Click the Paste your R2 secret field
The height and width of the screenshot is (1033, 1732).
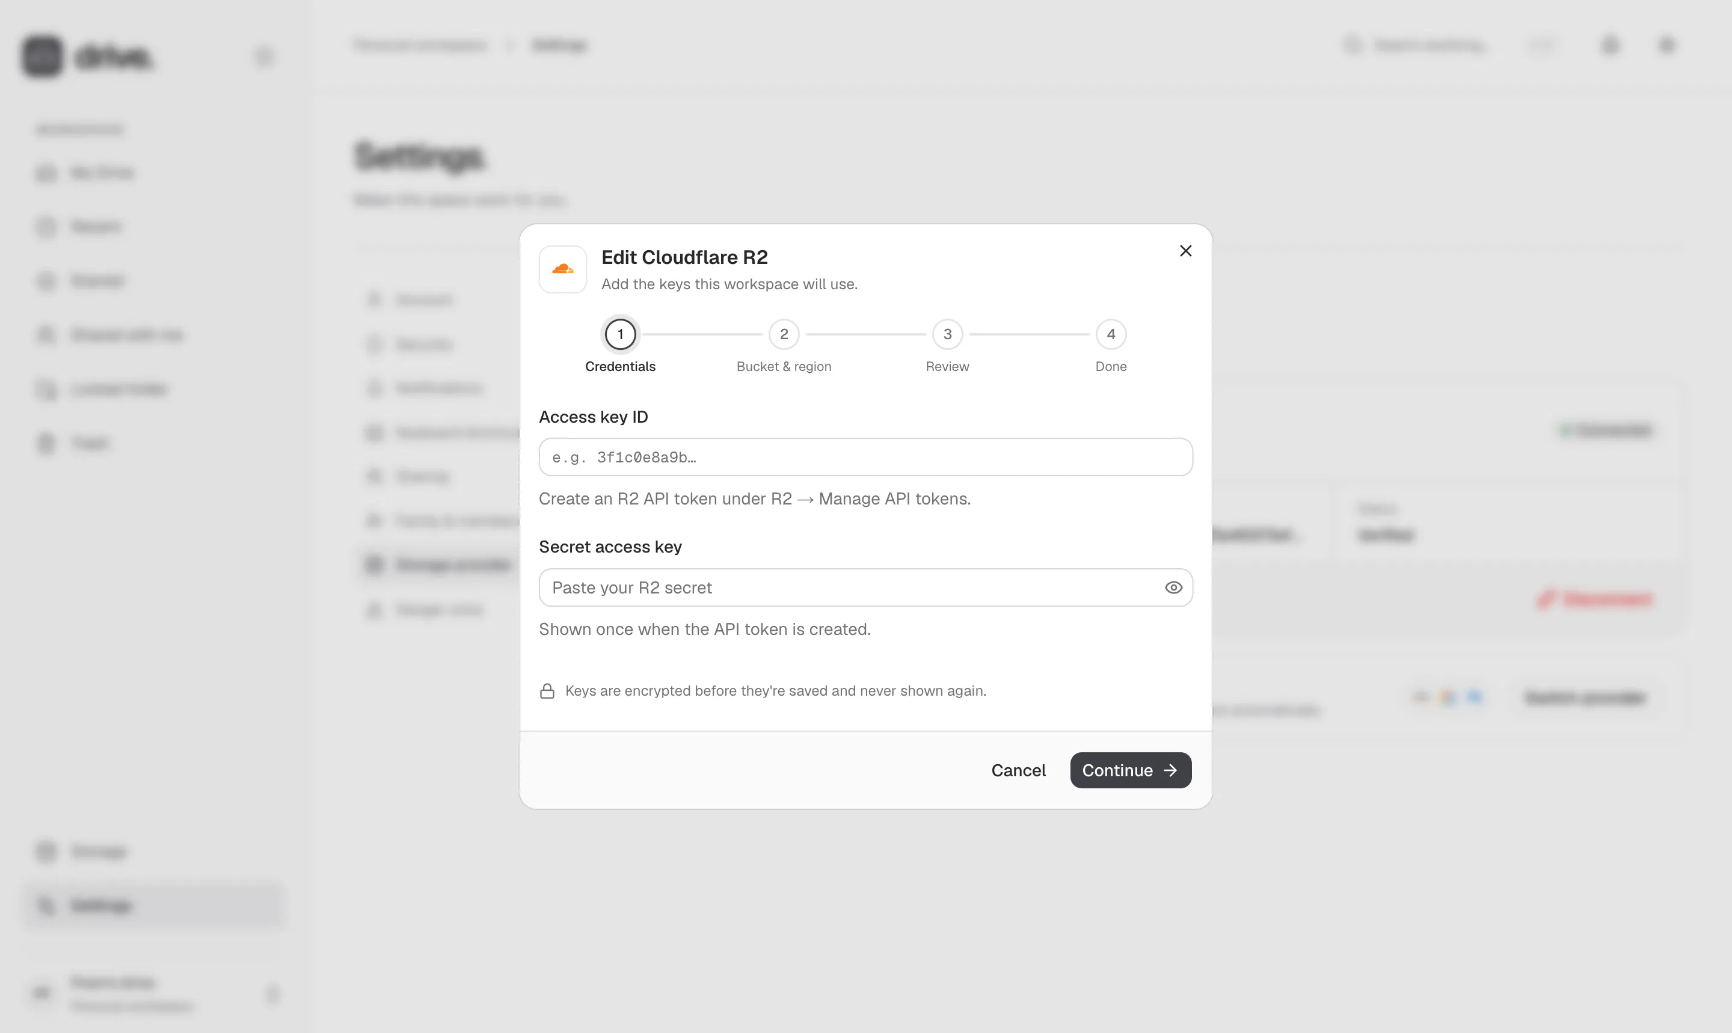pyautogui.click(x=865, y=587)
